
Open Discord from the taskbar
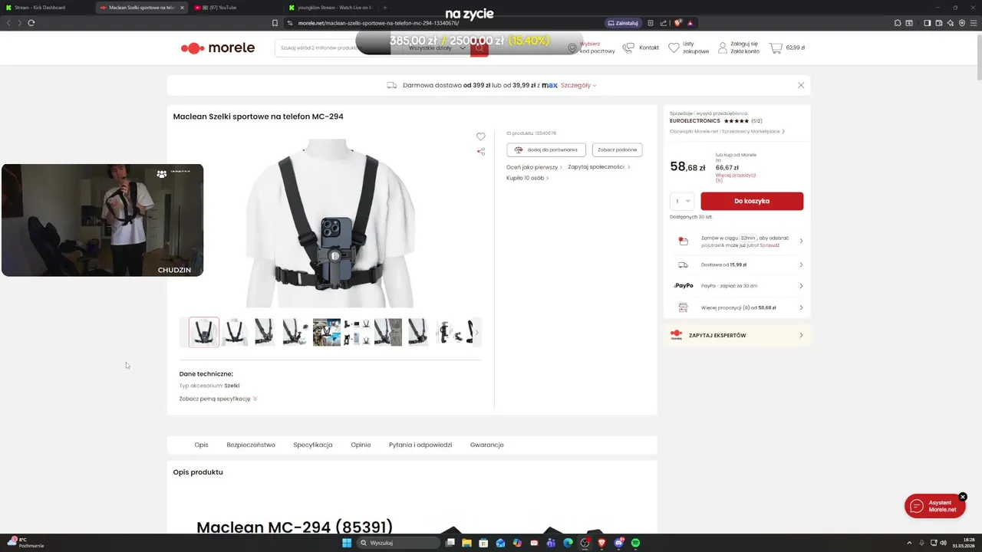click(618, 543)
